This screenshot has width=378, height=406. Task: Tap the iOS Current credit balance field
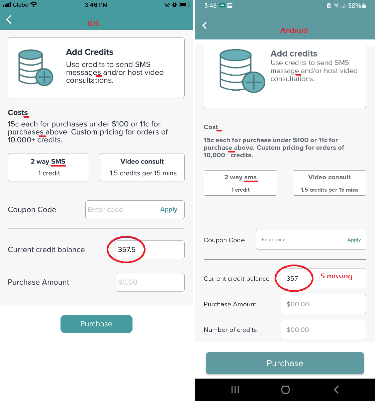click(x=150, y=250)
